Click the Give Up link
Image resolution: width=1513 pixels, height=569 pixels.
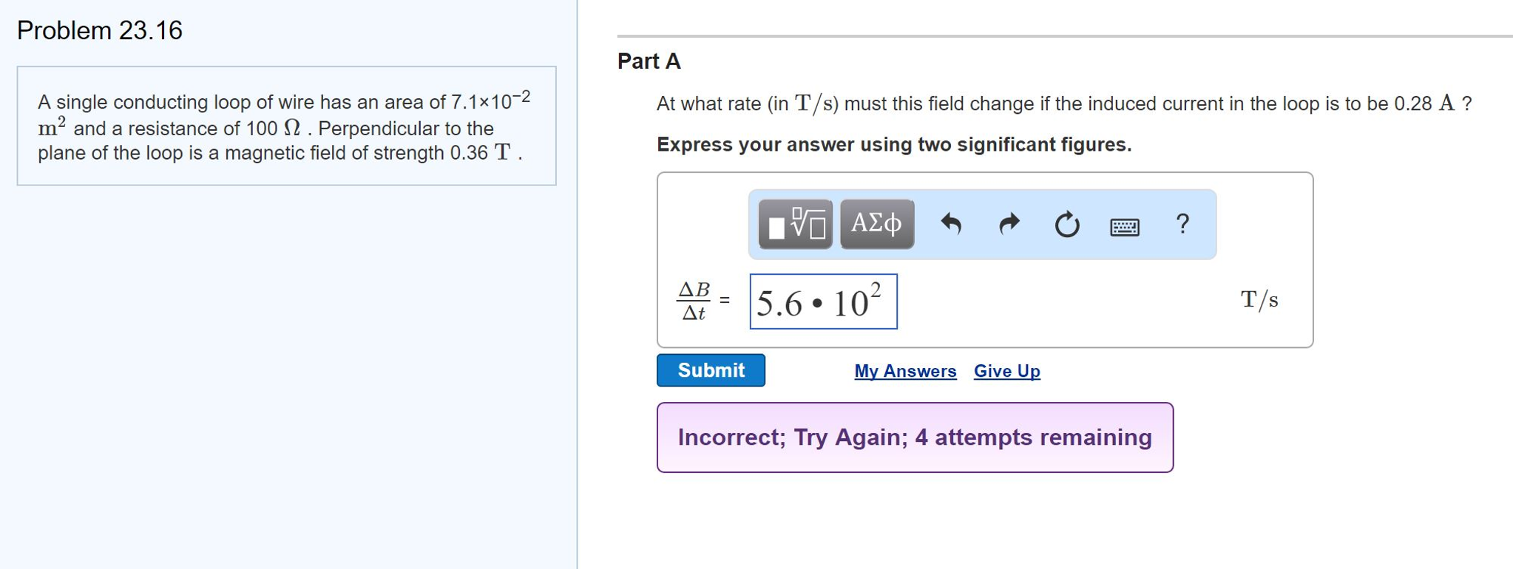coord(1005,370)
